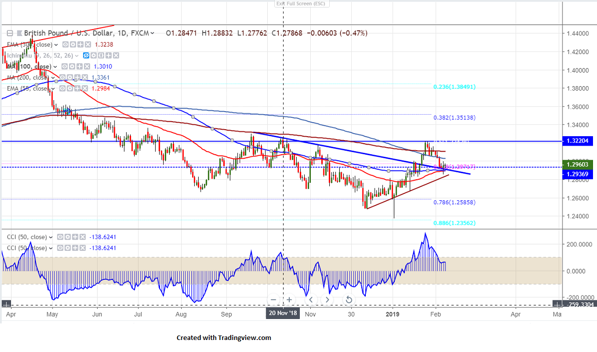The width and height of the screenshot is (597, 352).
Task: Expand the EMA (300, close) dropdown arrow
Action: click(x=56, y=45)
